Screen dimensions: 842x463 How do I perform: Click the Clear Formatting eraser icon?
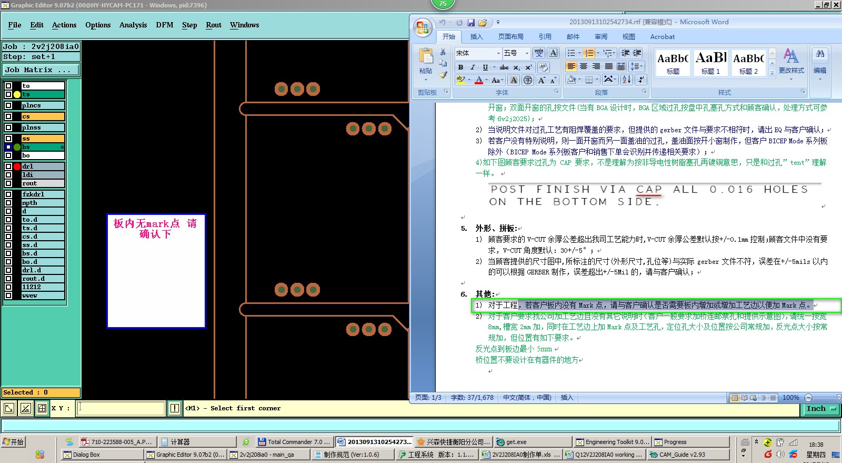544,67
